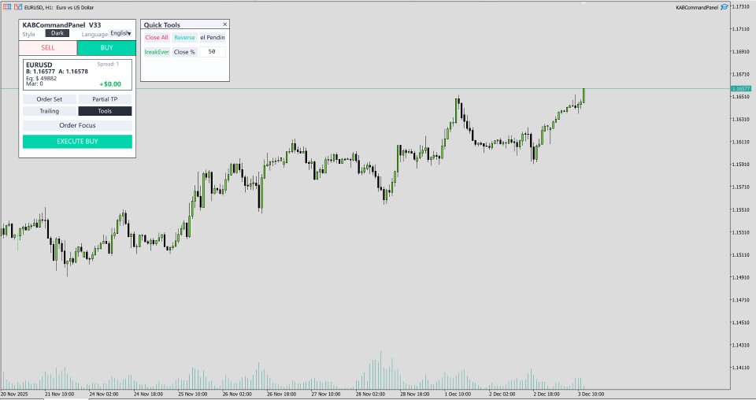The image size is (756, 400).
Task: Switch to the Trailing tab
Action: [49, 111]
